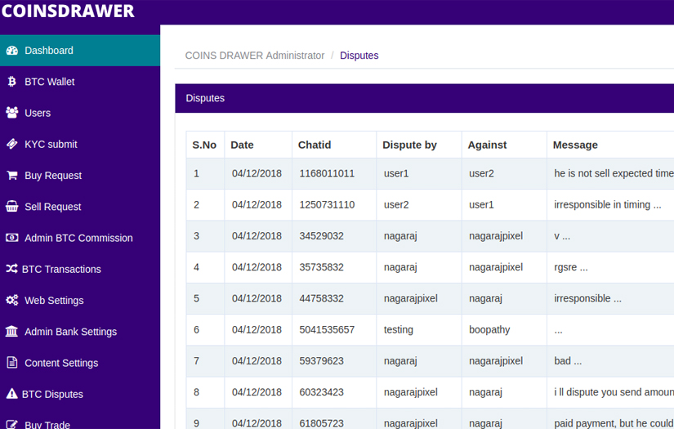Click the Message column header
The height and width of the screenshot is (429, 674).
(575, 145)
